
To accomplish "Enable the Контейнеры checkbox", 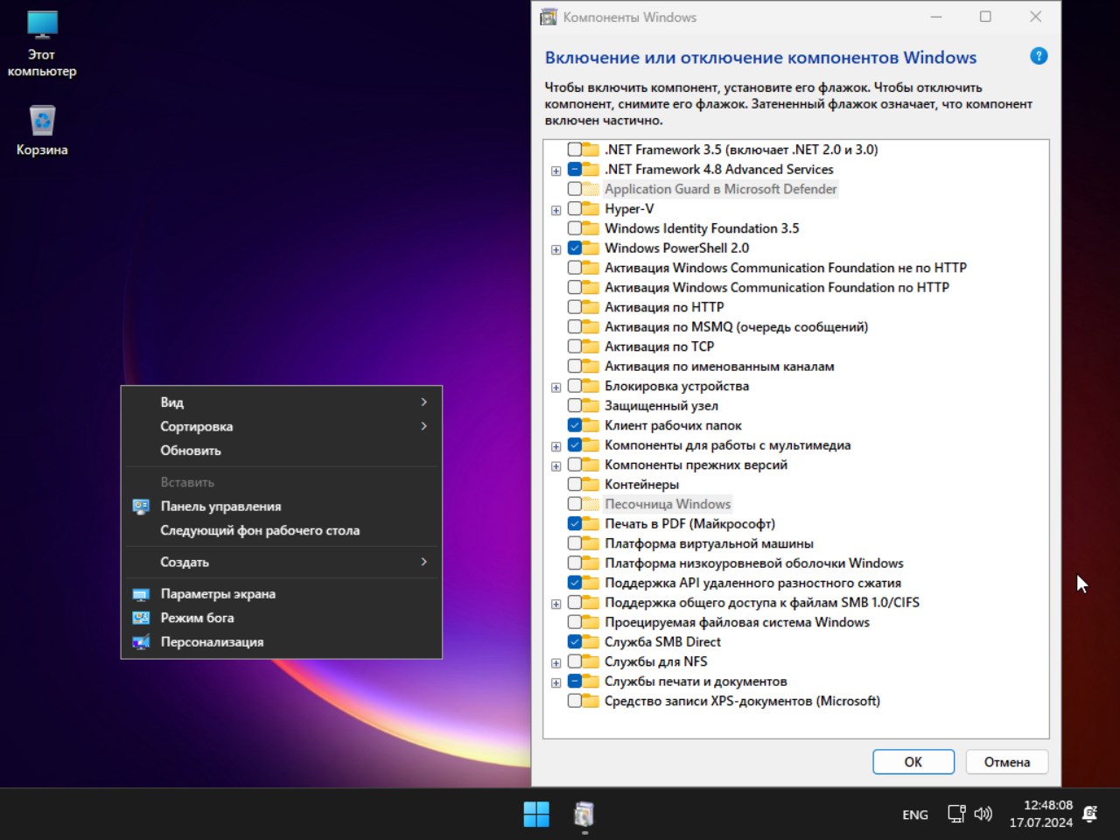I will [x=574, y=485].
